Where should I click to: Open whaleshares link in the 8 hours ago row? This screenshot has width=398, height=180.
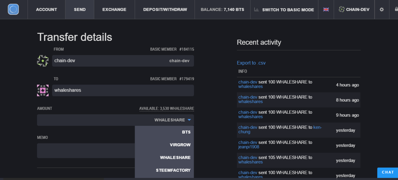click(x=251, y=102)
